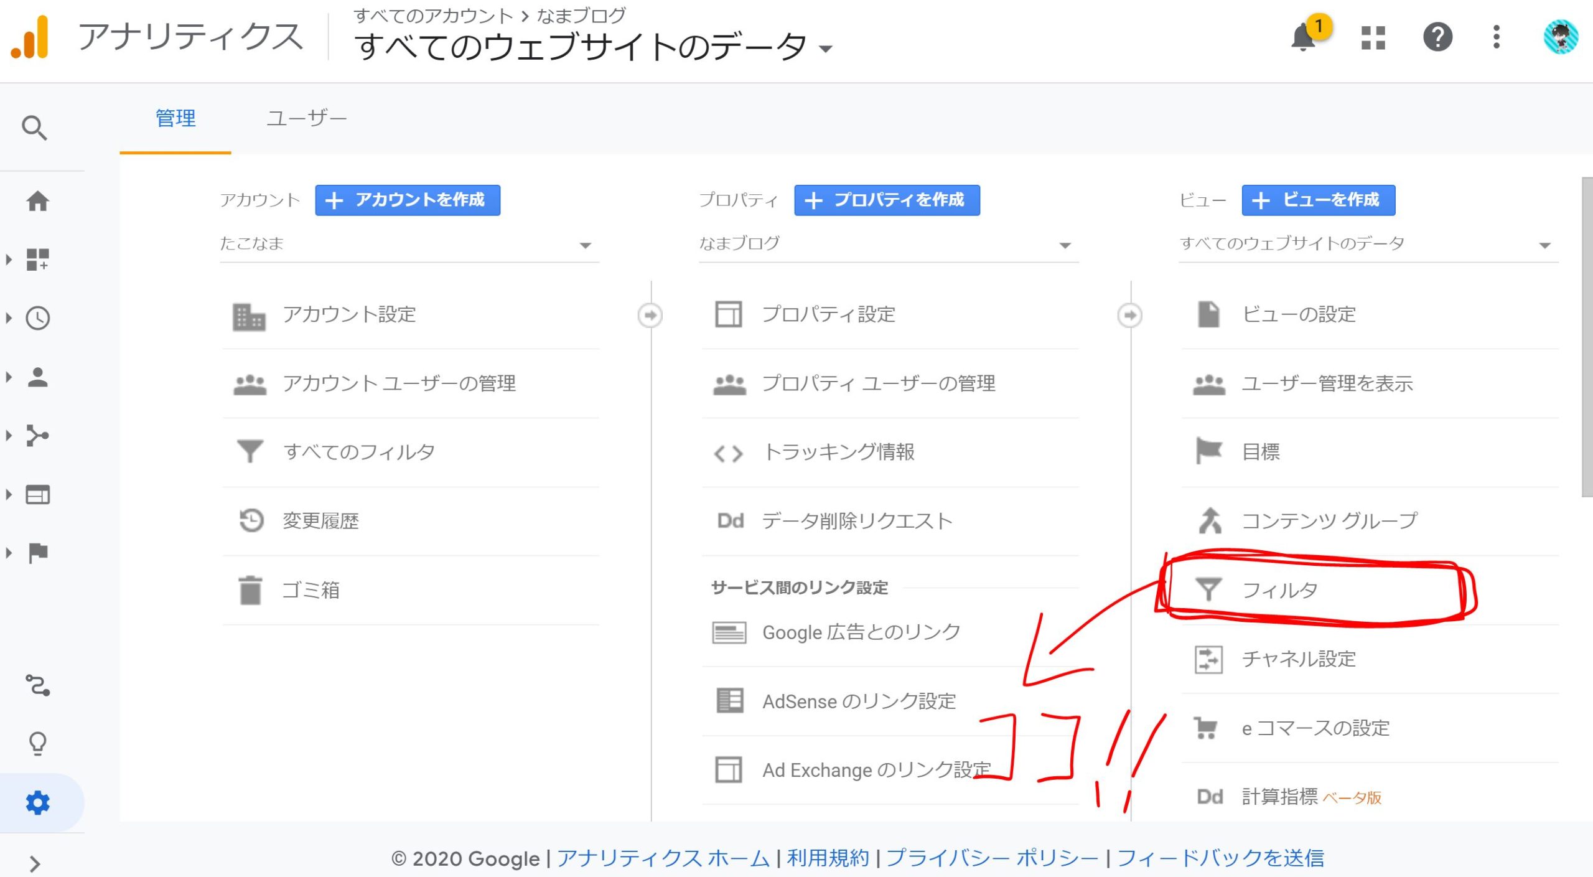Open Audience person icon in sidebar
Viewport: 1593px width, 877px height.
point(37,377)
